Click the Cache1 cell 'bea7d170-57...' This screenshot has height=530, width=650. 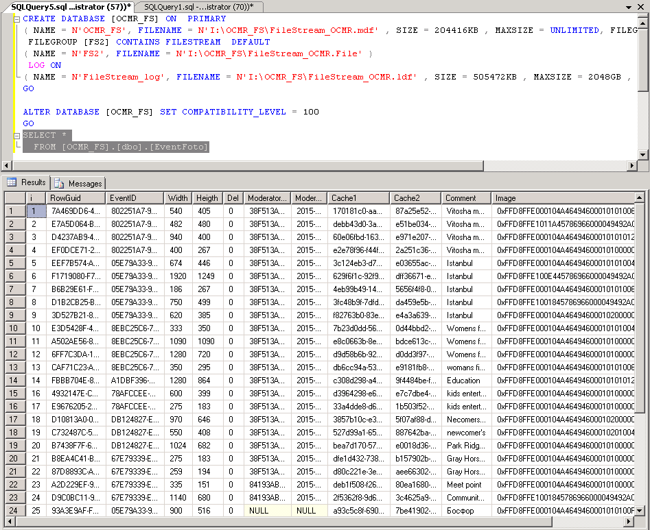[x=358, y=446]
